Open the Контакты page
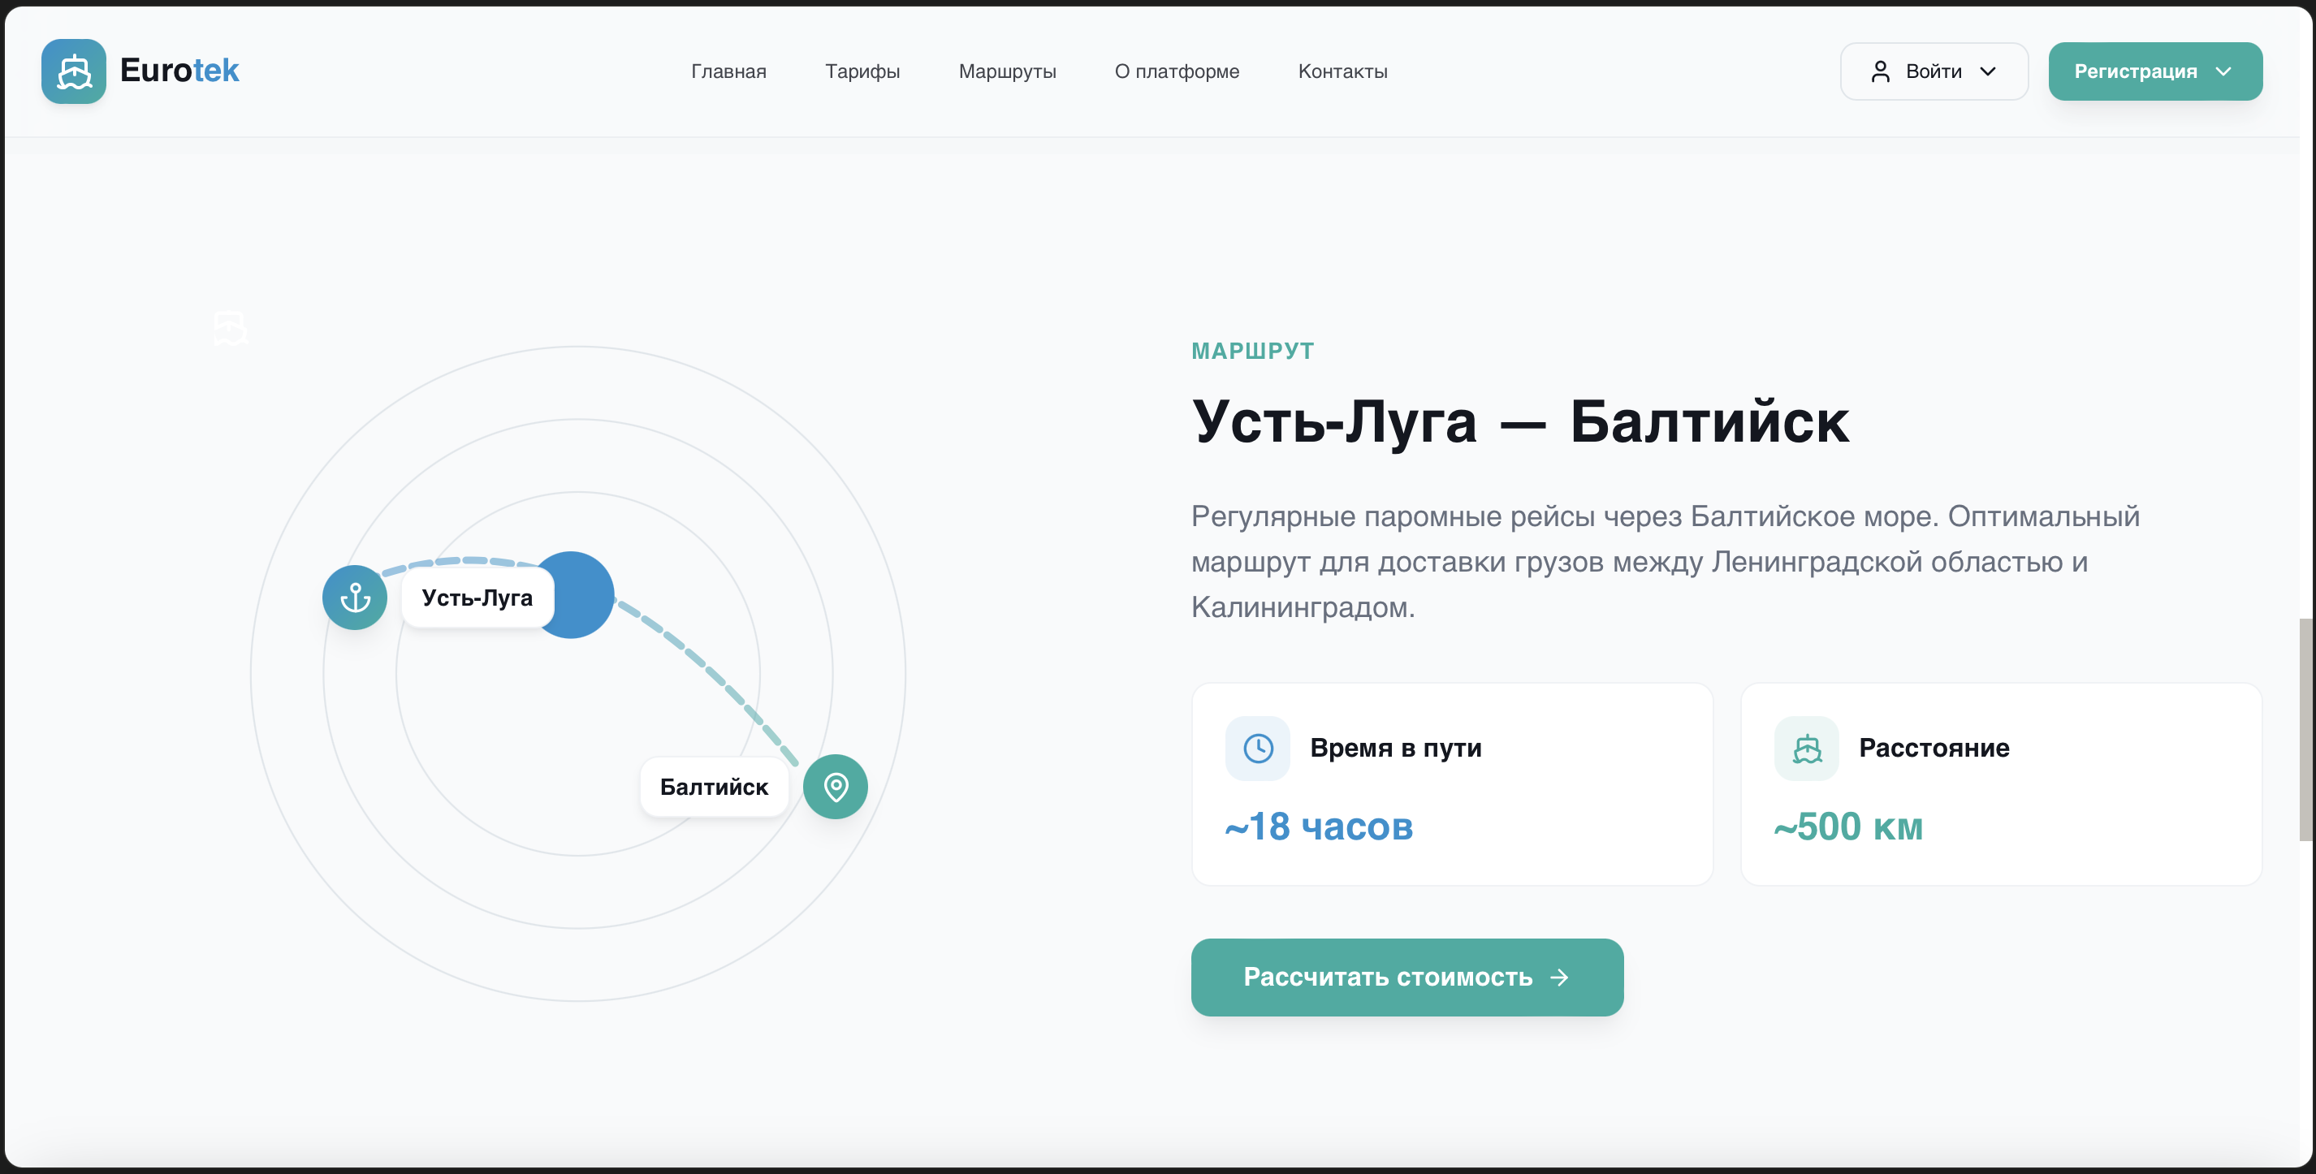2316x1174 pixels. pos(1342,71)
